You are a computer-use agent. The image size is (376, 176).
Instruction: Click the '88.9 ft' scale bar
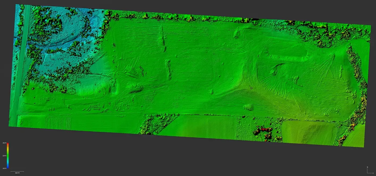(x=17, y=172)
